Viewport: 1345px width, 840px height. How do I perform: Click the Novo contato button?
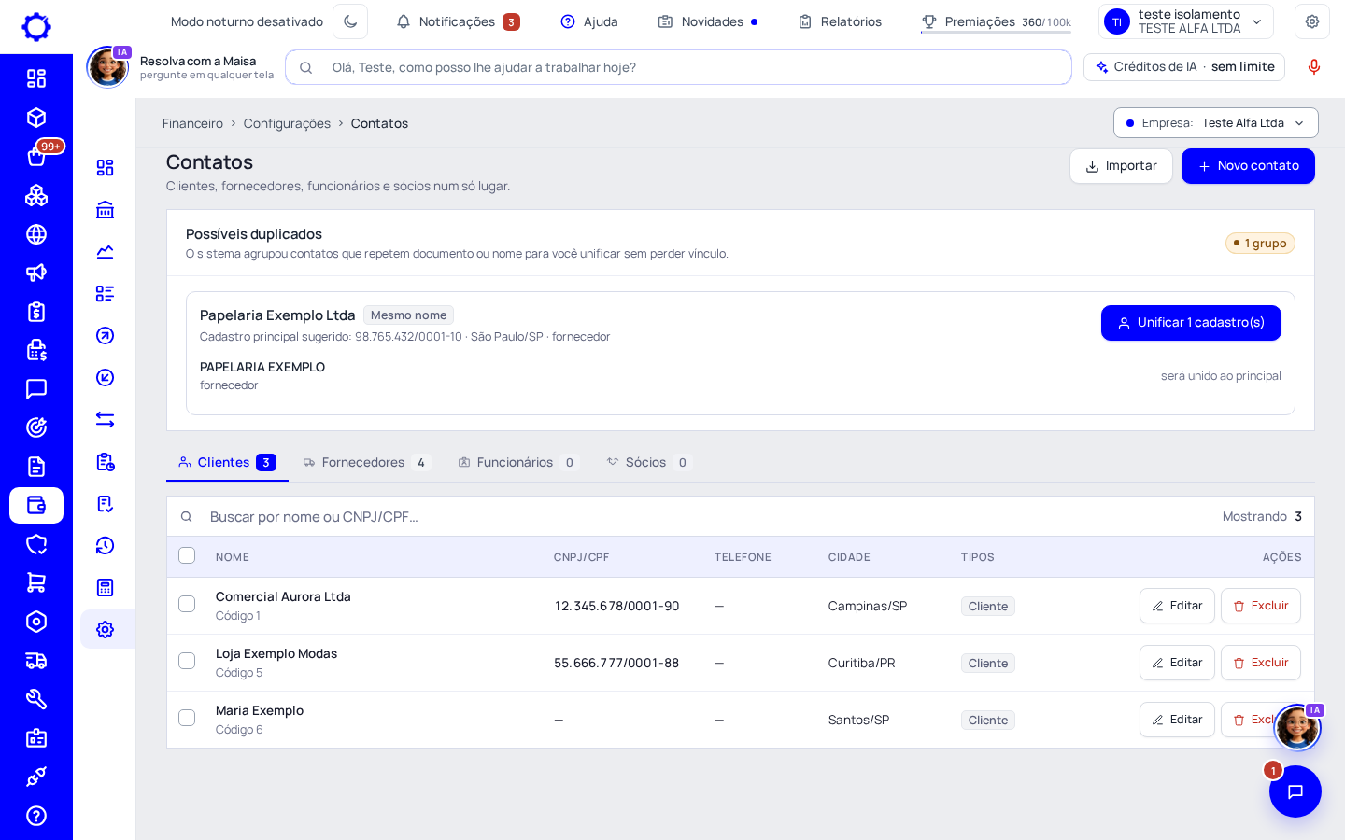tap(1248, 166)
